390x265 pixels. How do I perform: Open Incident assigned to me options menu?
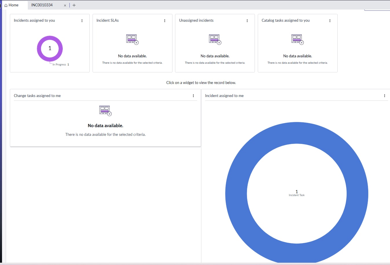(385, 96)
